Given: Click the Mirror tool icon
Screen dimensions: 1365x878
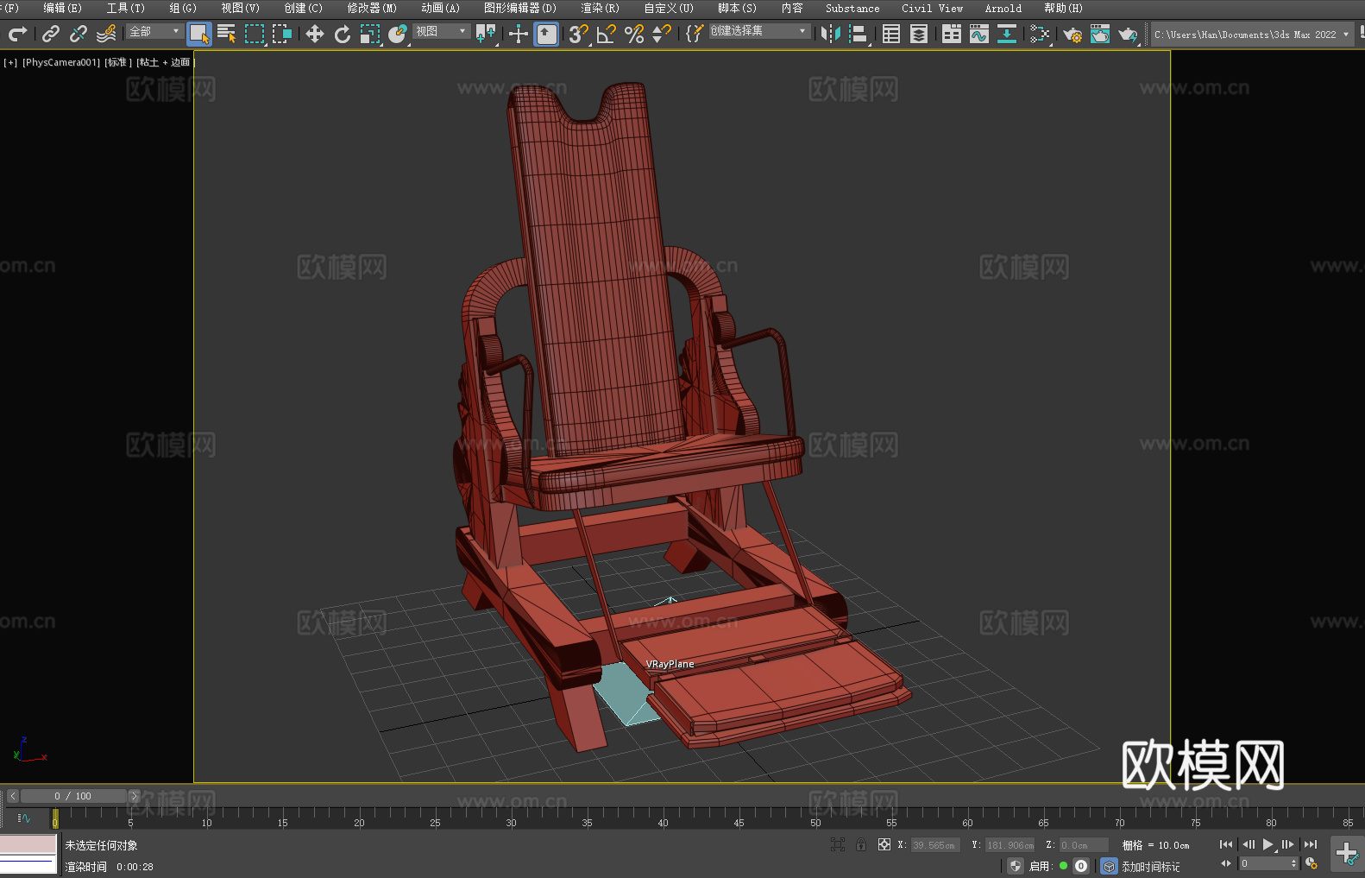Looking at the screenshot, I should [x=831, y=35].
